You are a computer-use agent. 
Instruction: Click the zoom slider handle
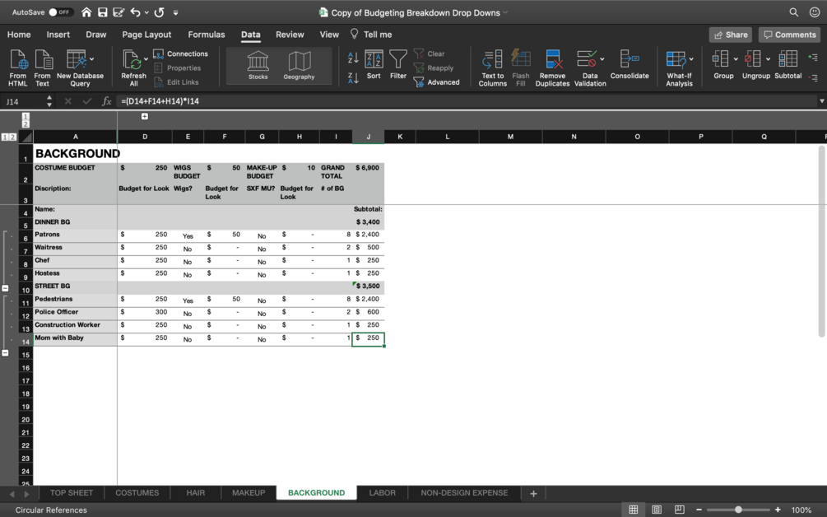point(738,510)
